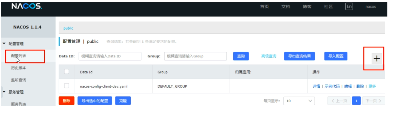Click the blue 查询 button
The image size is (393, 113).
[241, 56]
